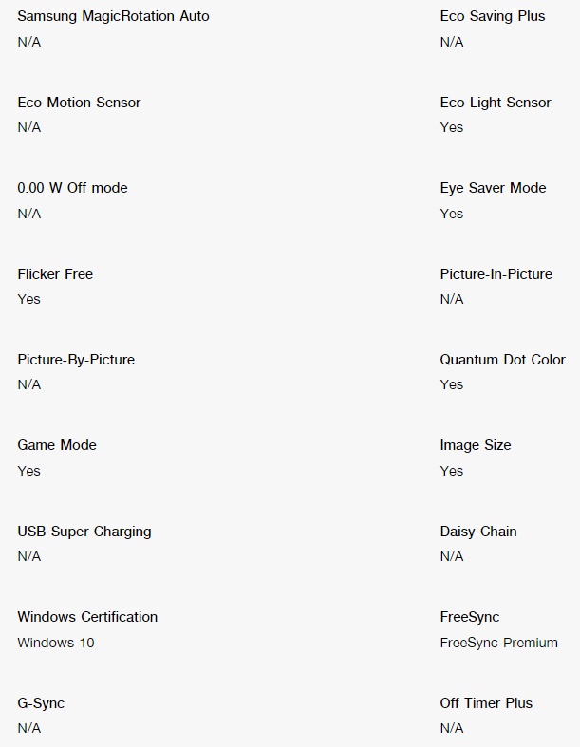Select the Yes value under Quantum Dot Color

coord(451,385)
